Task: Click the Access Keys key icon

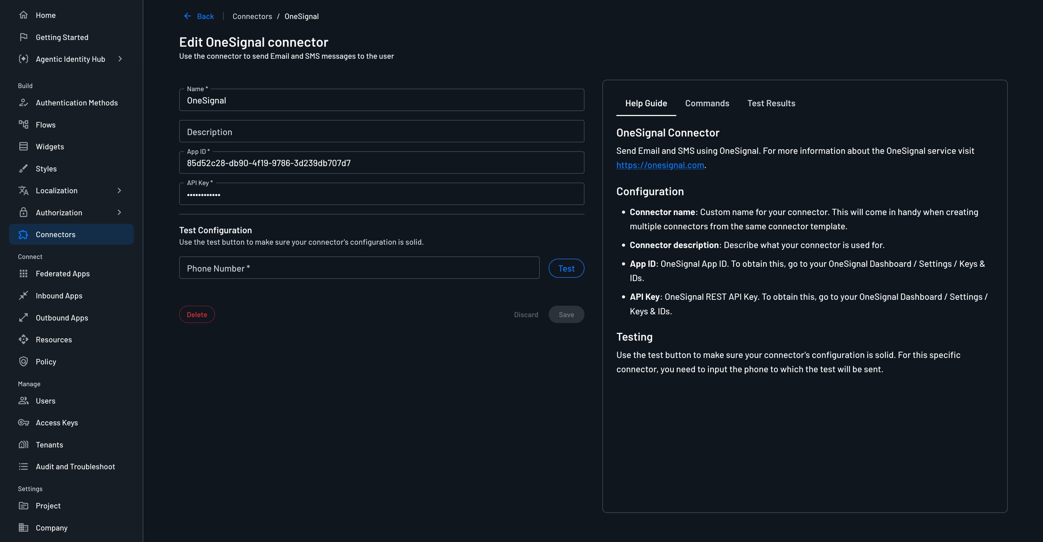Action: (24, 423)
